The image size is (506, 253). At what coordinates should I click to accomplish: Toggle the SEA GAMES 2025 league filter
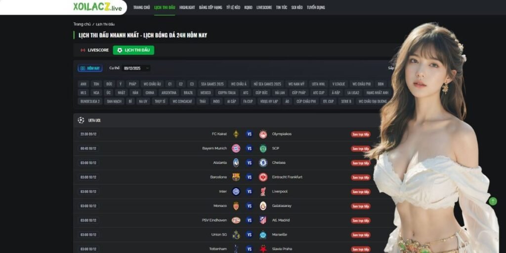(212, 84)
